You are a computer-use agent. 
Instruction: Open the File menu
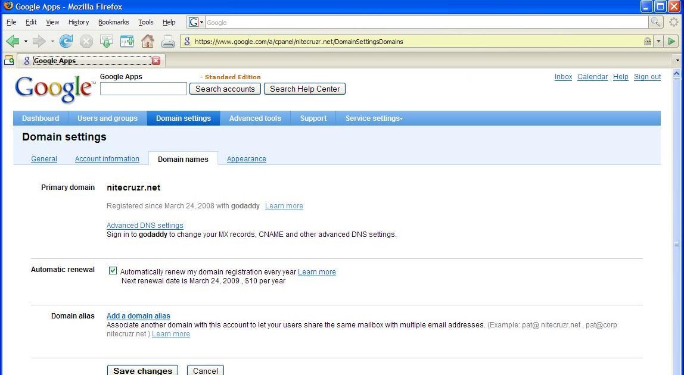[x=11, y=22]
